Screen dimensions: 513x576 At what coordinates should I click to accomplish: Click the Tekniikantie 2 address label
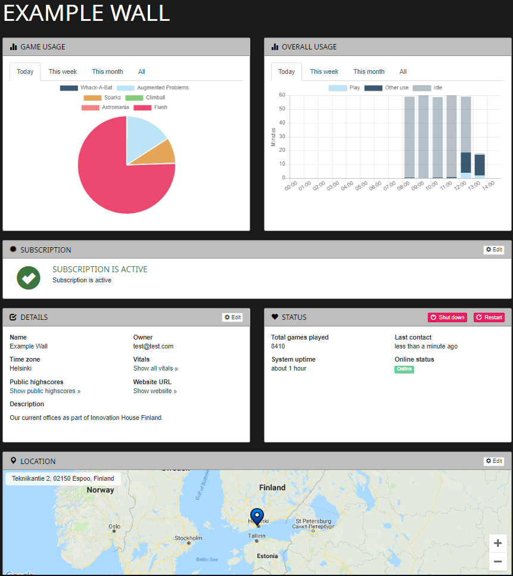(63, 478)
